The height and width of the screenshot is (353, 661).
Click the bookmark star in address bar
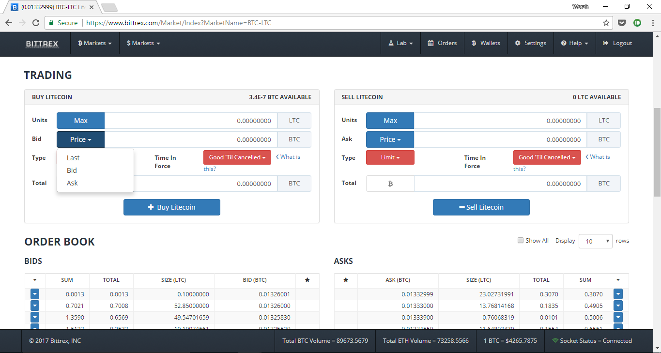point(606,23)
